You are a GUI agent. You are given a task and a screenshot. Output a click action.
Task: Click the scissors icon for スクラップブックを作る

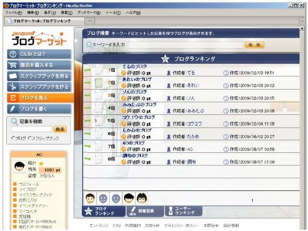tap(13, 87)
